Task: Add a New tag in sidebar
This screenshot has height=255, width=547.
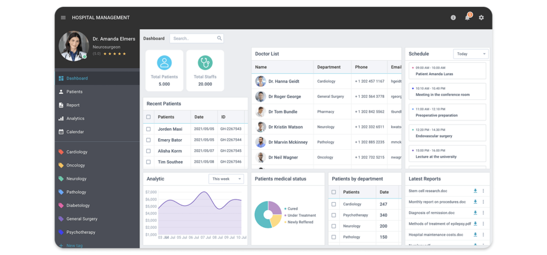Action: click(x=74, y=245)
